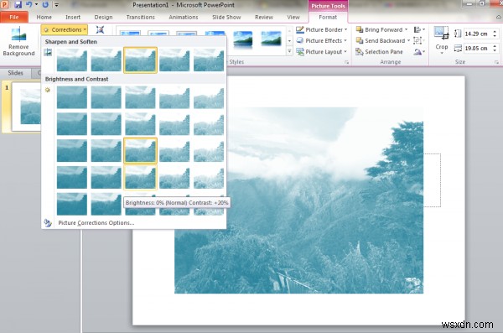Choose the highlighted middle Sharpen and Soften preset

coord(140,60)
